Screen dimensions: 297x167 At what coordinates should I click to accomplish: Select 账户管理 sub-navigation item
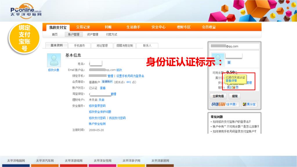[74, 35]
